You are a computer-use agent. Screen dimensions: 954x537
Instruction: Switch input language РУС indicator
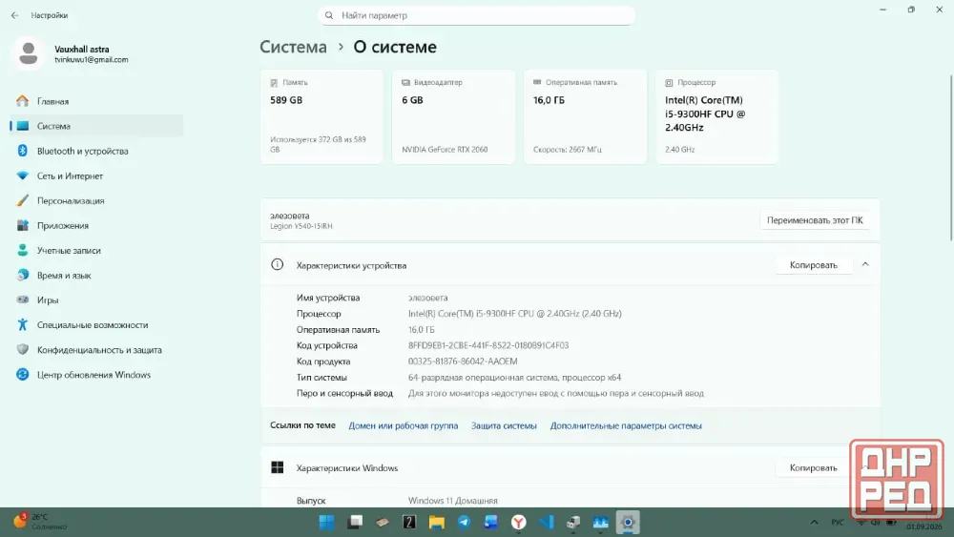tap(838, 523)
